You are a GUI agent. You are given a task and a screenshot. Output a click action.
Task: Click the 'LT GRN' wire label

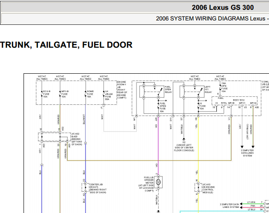251,202
